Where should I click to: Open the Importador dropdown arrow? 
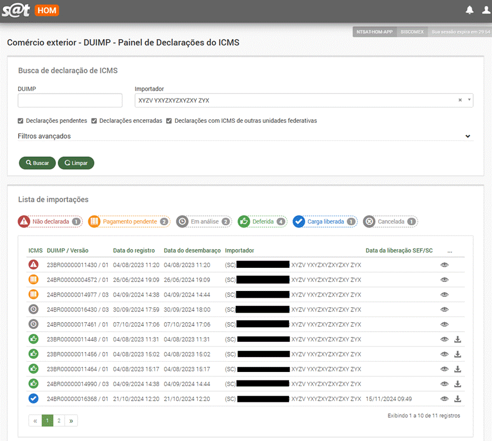(x=469, y=100)
